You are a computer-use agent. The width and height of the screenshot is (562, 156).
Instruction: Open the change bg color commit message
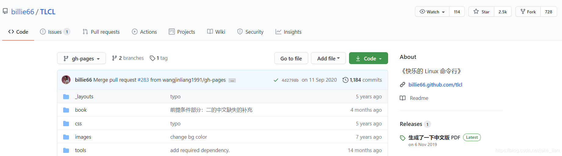[189, 137]
